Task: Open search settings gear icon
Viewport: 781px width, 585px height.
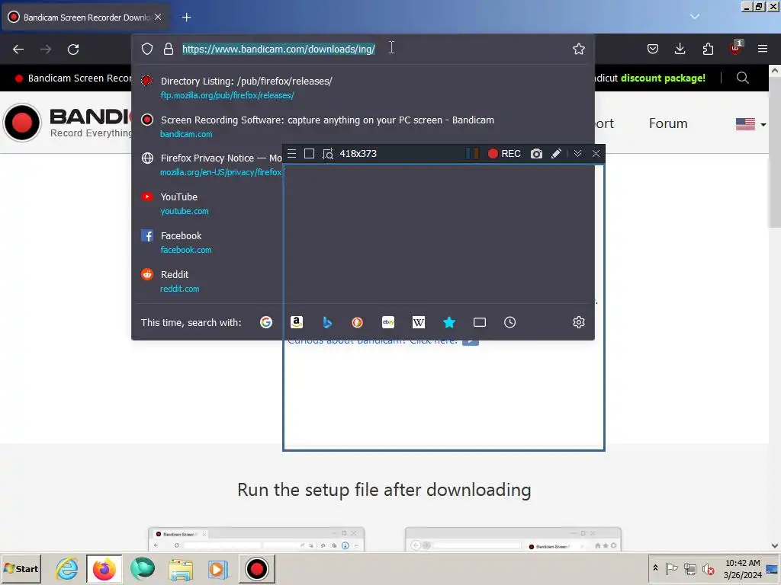Action: [578, 322]
